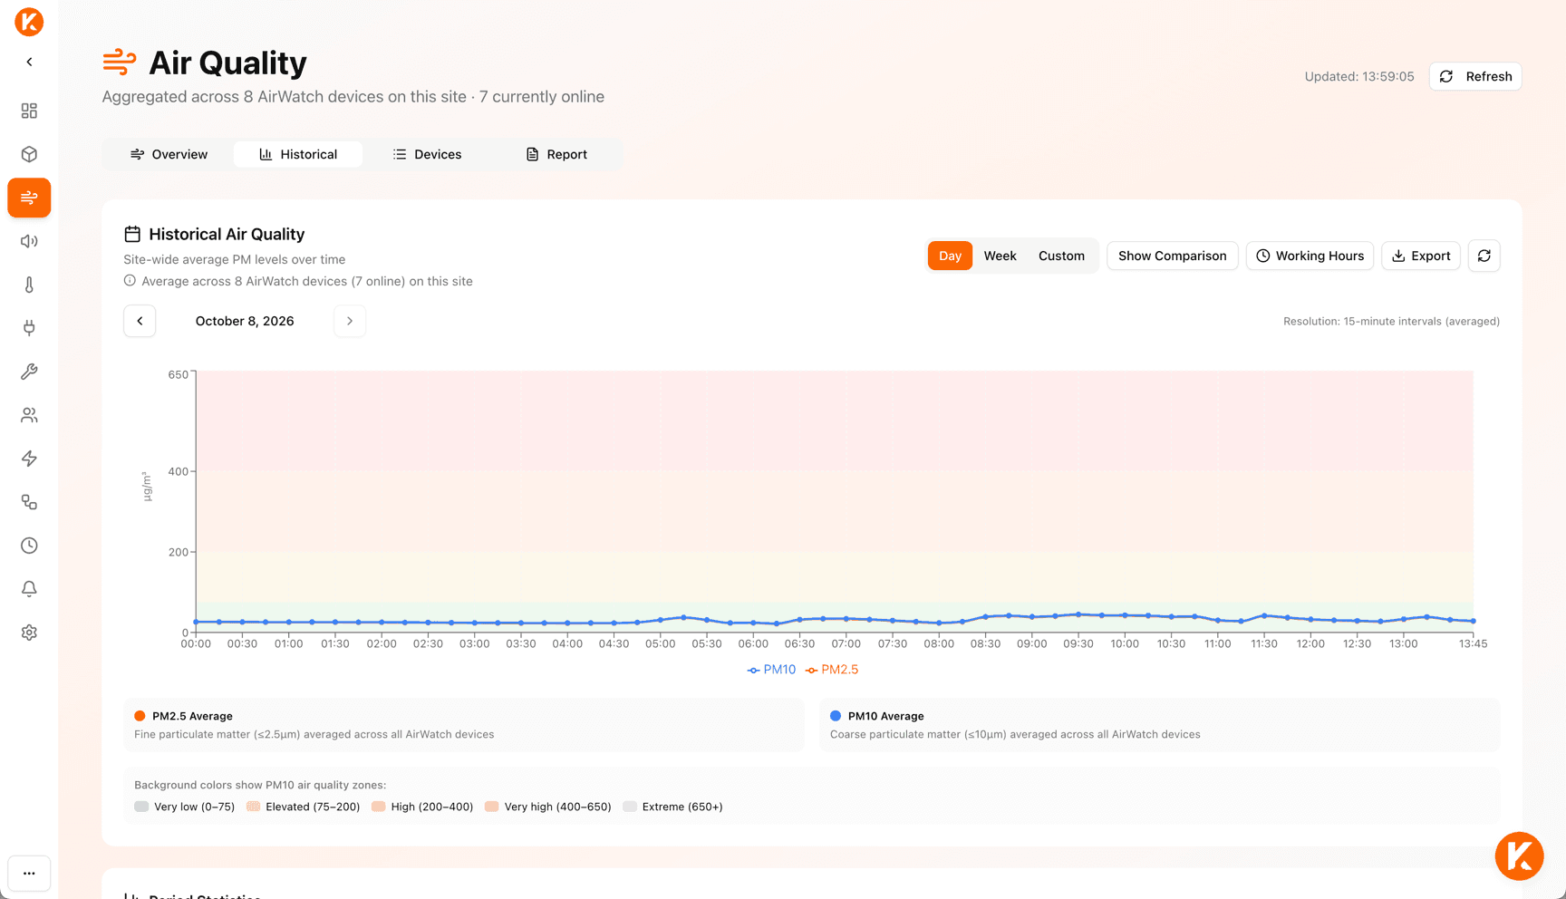Open the thermometer icon in sidebar
This screenshot has width=1566, height=899.
pos(29,285)
